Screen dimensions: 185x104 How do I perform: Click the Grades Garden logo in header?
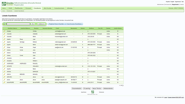pos(8,4)
